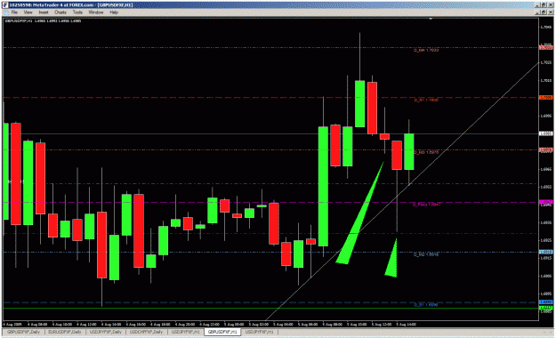
Task: Open the Charts menu
Action: click(x=60, y=12)
